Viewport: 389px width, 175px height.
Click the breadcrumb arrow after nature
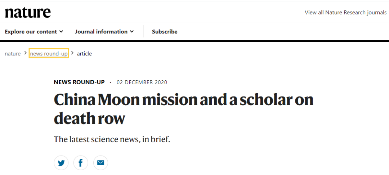point(25,53)
